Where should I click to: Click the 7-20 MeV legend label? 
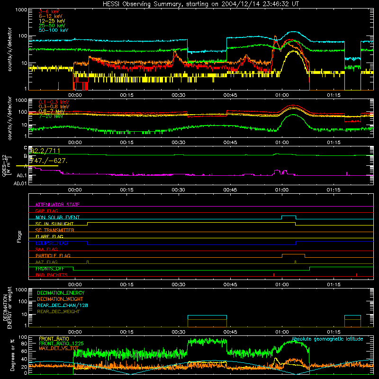pyautogui.click(x=51, y=116)
